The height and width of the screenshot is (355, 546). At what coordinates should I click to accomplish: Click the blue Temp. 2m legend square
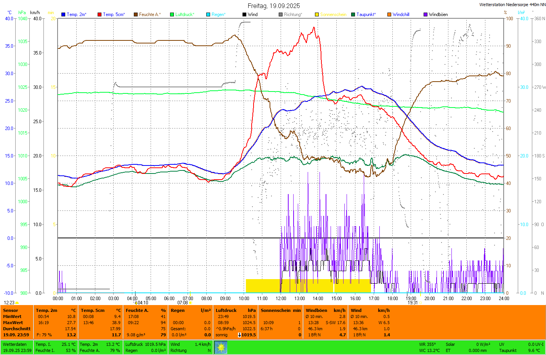coord(63,14)
